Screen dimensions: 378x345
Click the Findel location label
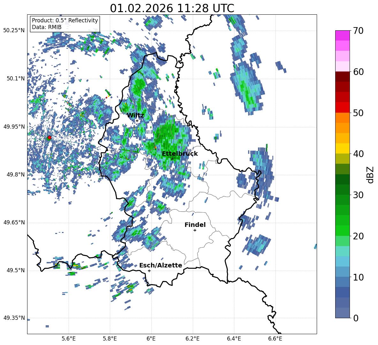[195, 225]
